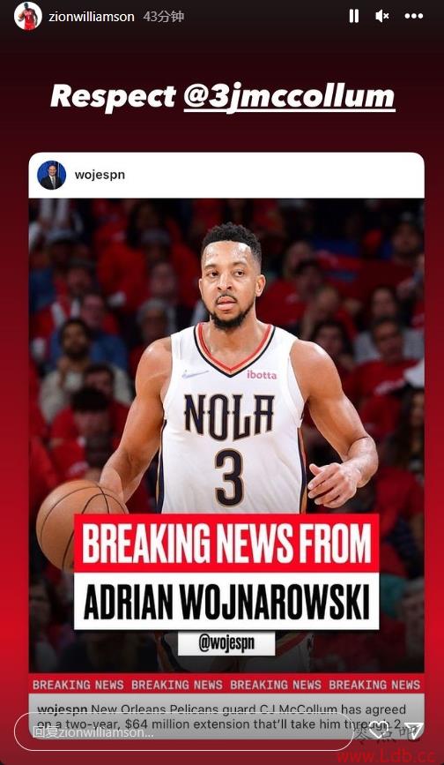The width and height of the screenshot is (444, 765).
Task: Unmute the story audio
Action: tap(382, 16)
